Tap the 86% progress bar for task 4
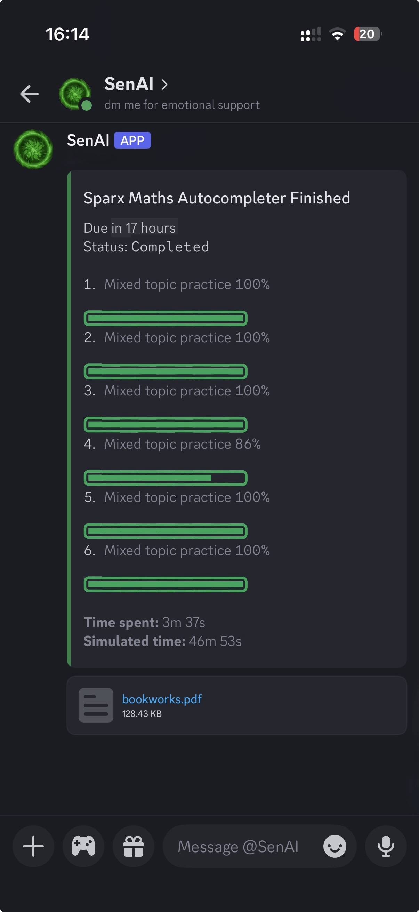This screenshot has width=419, height=912. coord(165,478)
